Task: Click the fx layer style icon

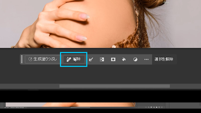Action: point(149,107)
